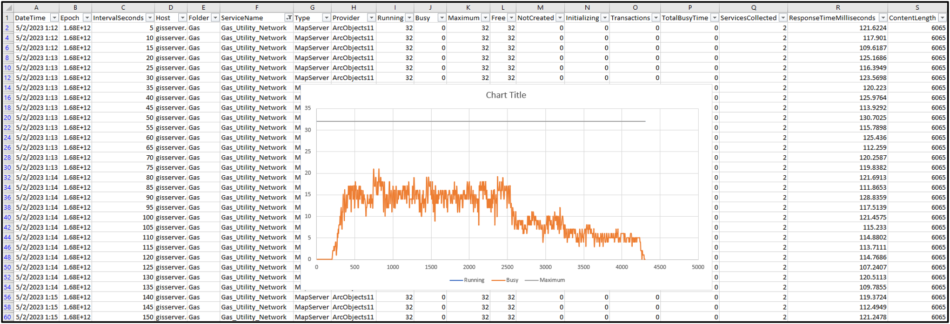Select the Busy legend entry
This screenshot has width=950, height=324.
[x=505, y=280]
